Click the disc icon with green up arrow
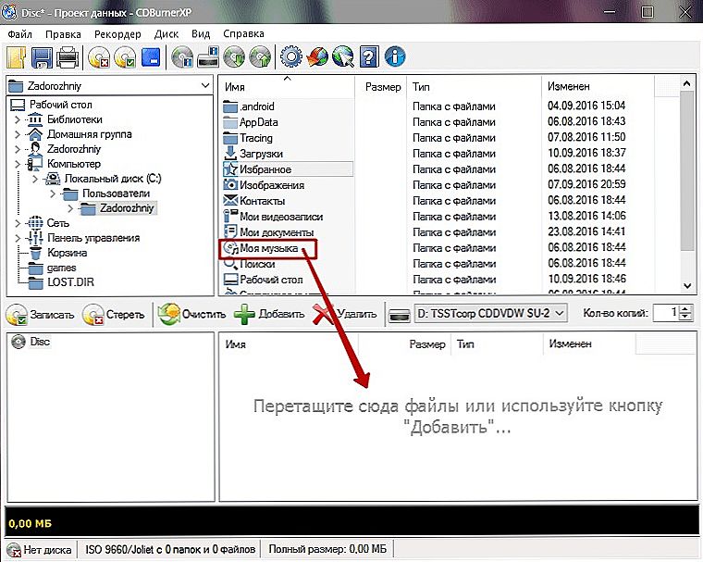703x562 pixels. click(x=261, y=57)
